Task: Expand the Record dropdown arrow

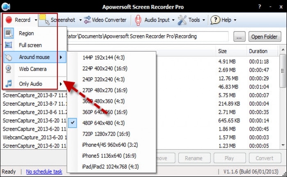Action: click(36, 20)
